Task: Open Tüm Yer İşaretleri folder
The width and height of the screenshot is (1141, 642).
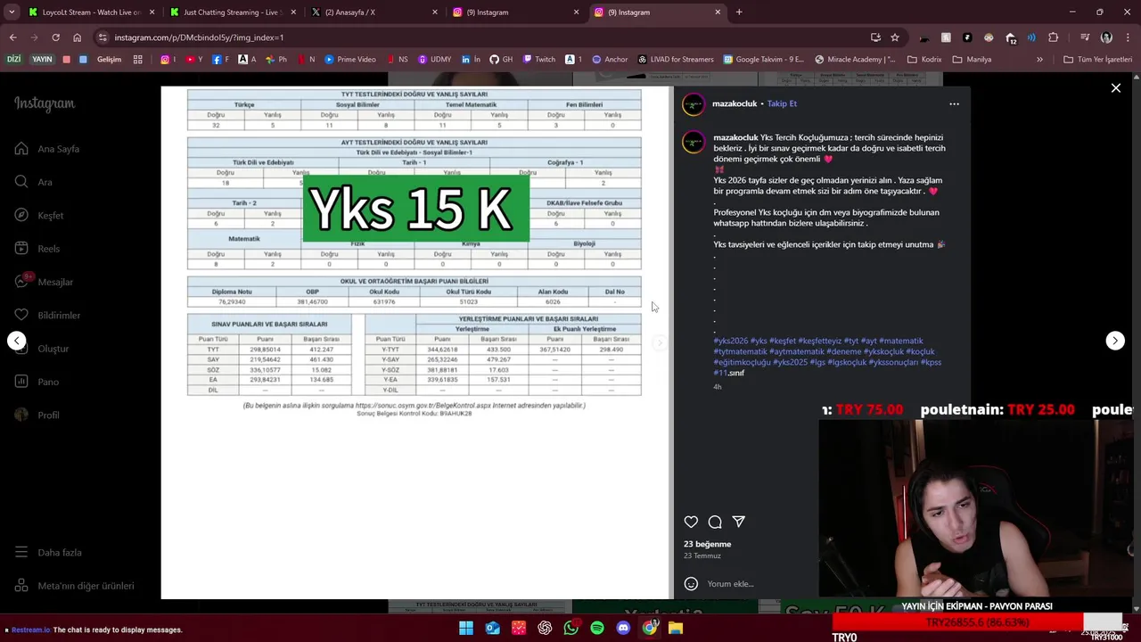Action: tap(1098, 60)
